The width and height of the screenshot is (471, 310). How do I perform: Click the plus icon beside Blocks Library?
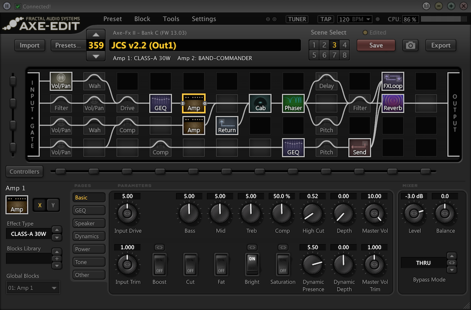(x=57, y=258)
